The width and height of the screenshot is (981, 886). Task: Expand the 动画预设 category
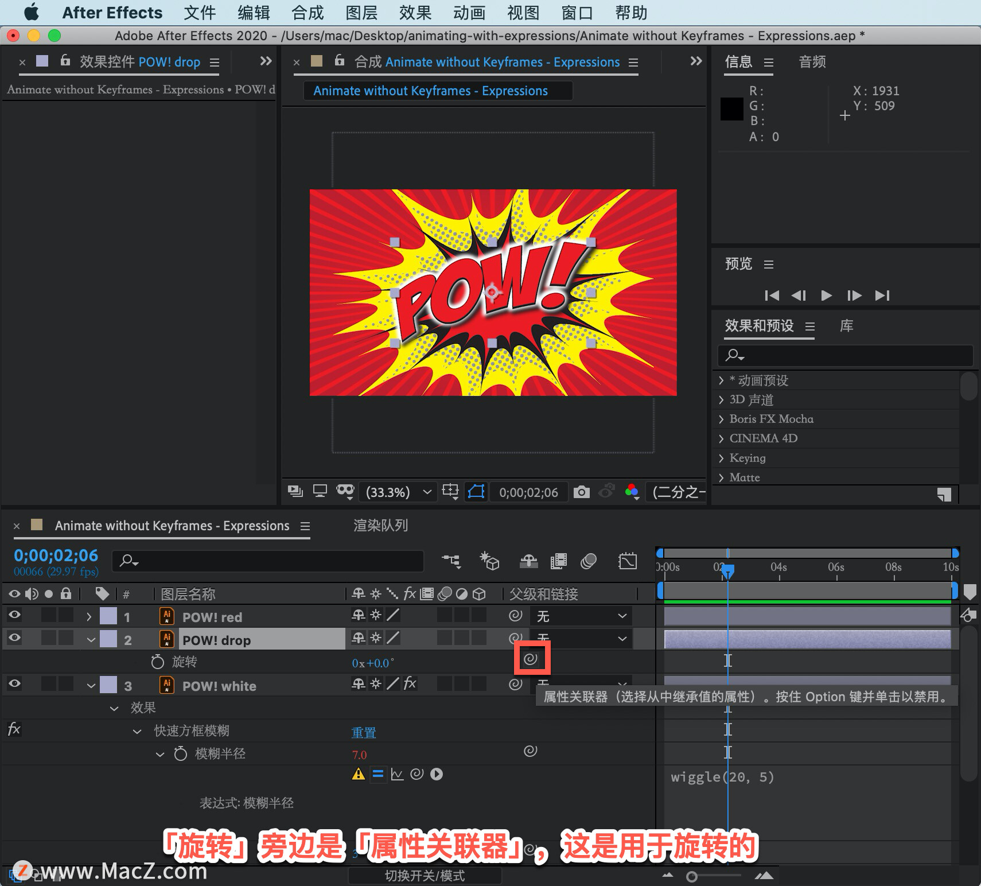coord(721,380)
